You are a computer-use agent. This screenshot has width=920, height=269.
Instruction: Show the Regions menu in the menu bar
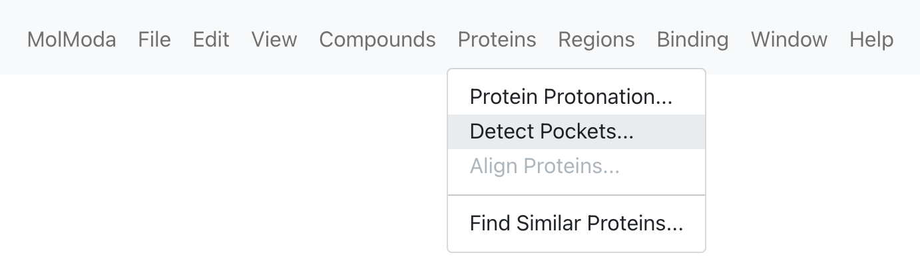596,39
